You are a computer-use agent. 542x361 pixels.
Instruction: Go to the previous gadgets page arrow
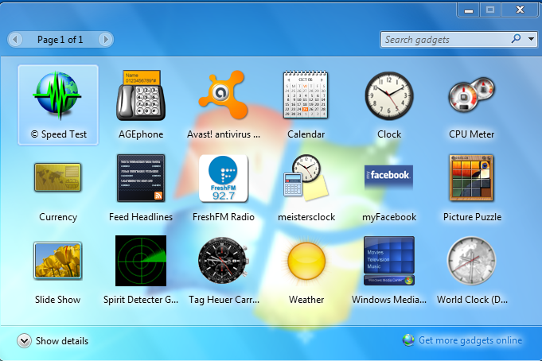click(x=15, y=40)
